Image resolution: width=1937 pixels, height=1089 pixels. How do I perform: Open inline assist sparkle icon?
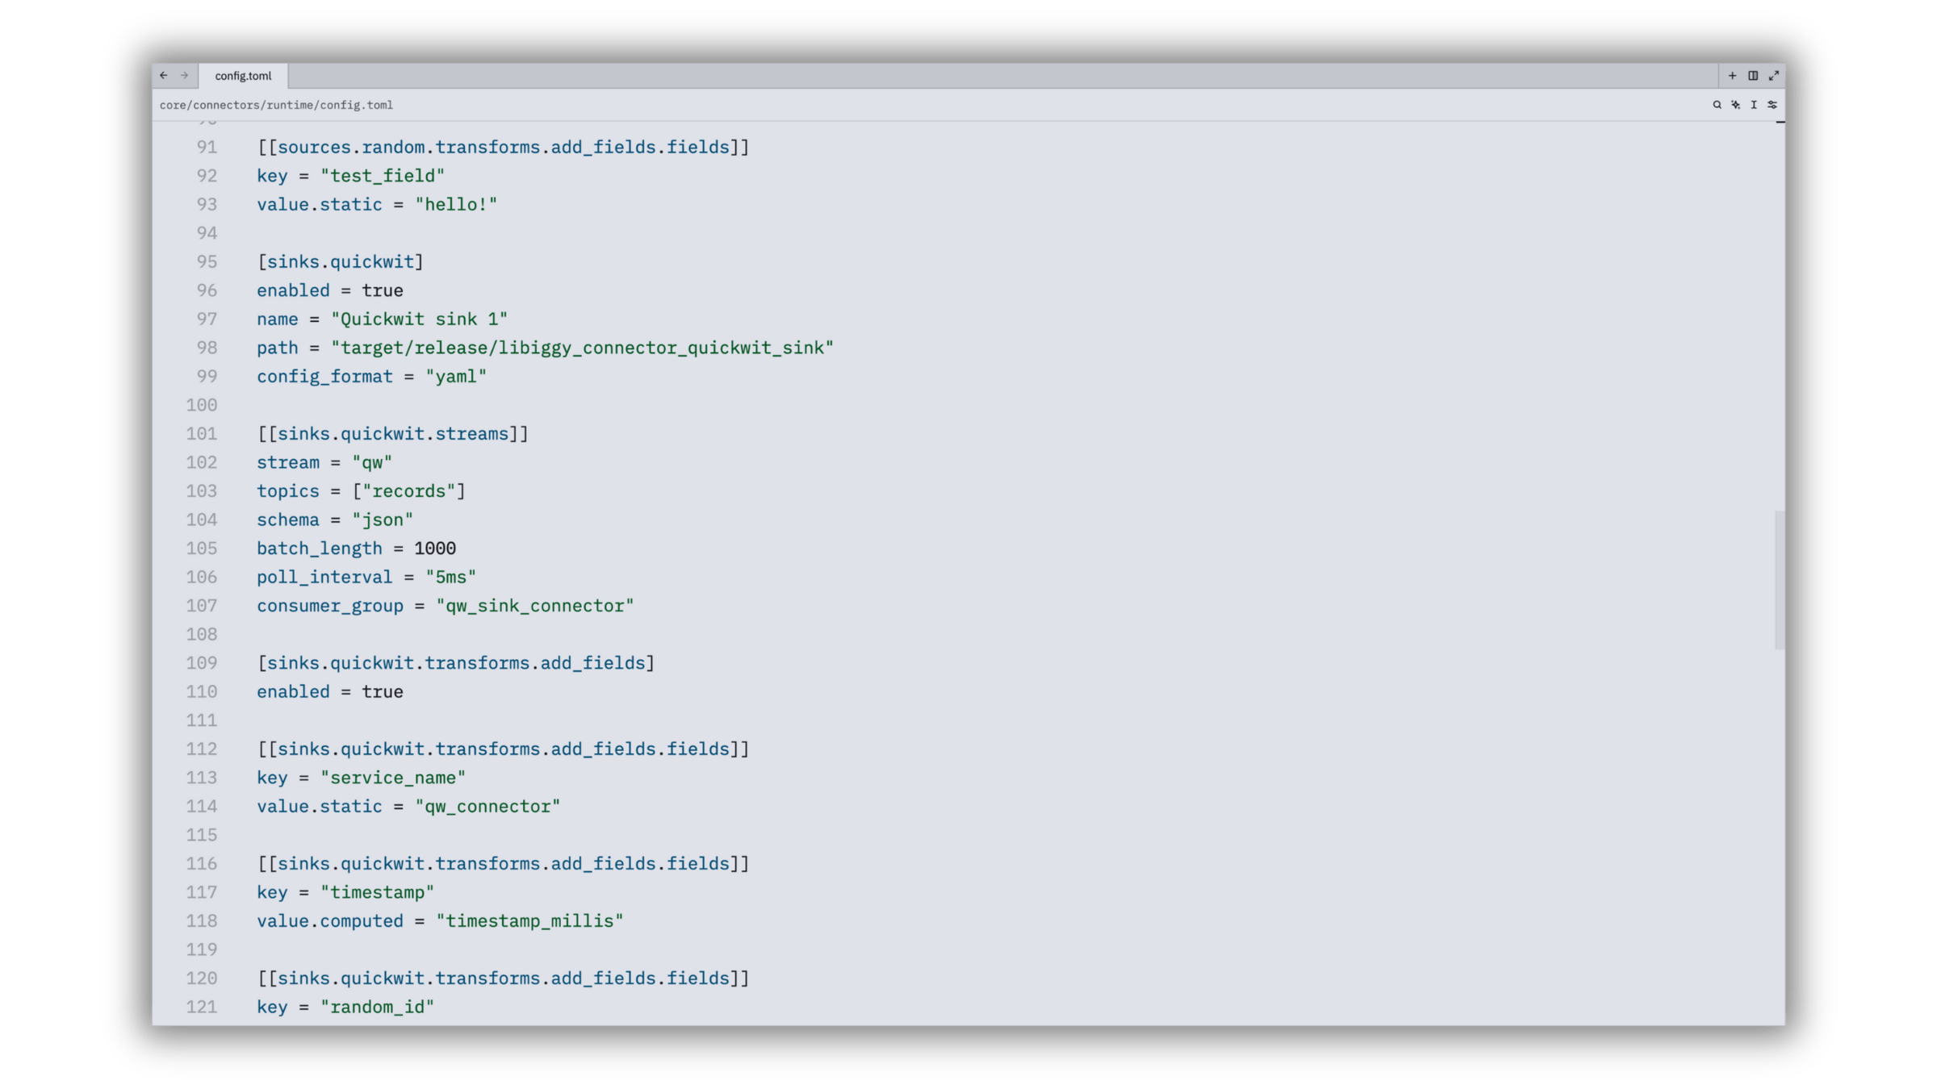click(x=1735, y=105)
